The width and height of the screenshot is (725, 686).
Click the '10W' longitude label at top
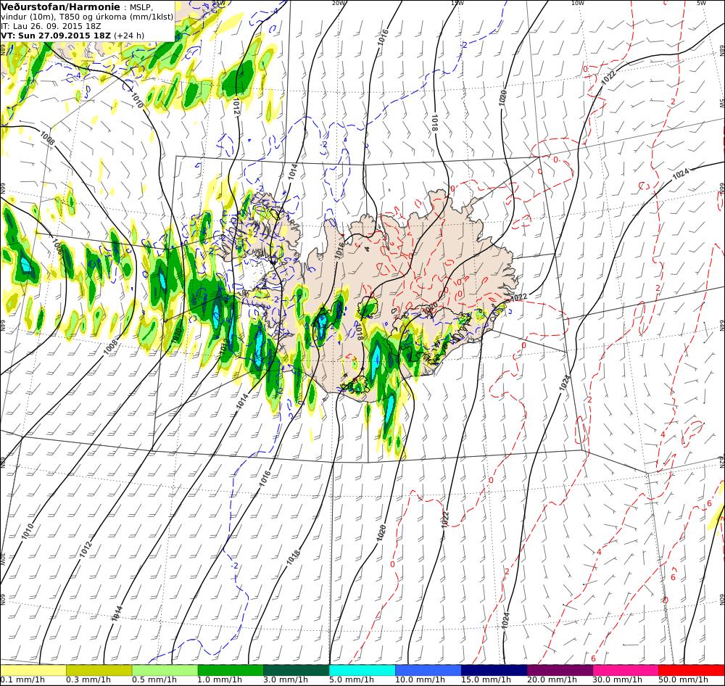point(578,3)
